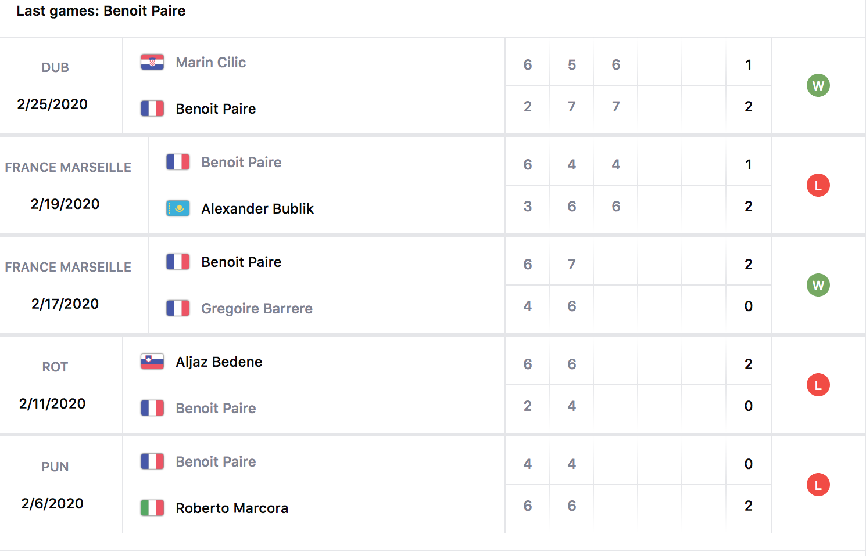Click the Slovenian flag beside Aljaz Bedene
The height and width of the screenshot is (556, 866).
[152, 362]
